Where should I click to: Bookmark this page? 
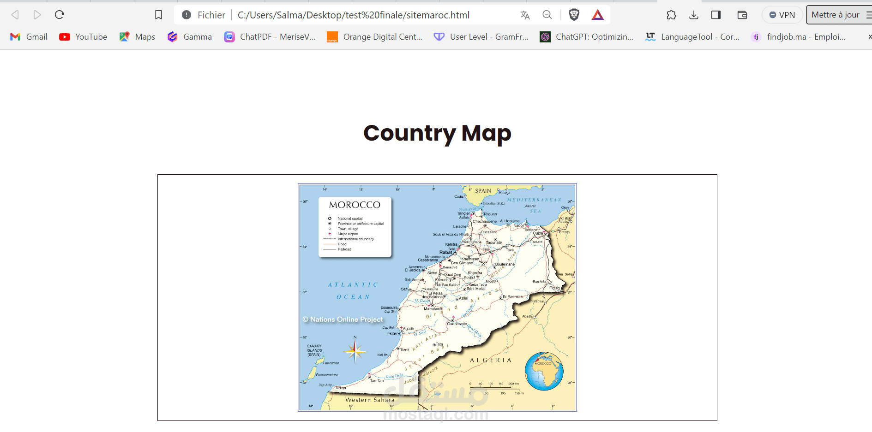pyautogui.click(x=158, y=15)
